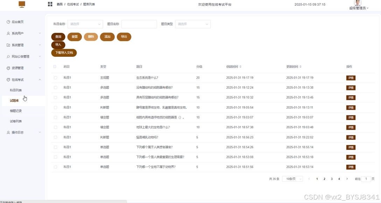Go to page 3 in pagination
The width and height of the screenshot is (381, 203).
tap(332, 179)
